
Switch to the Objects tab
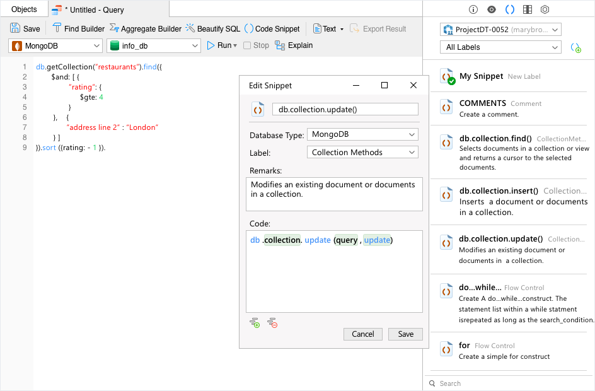coord(25,9)
